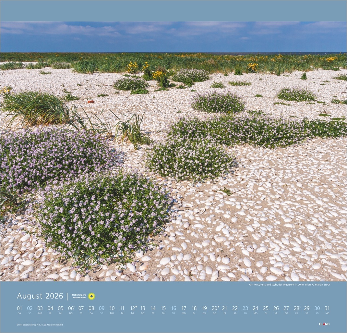Click the moon phase dot beside 12

pyautogui.click(x=136, y=306)
